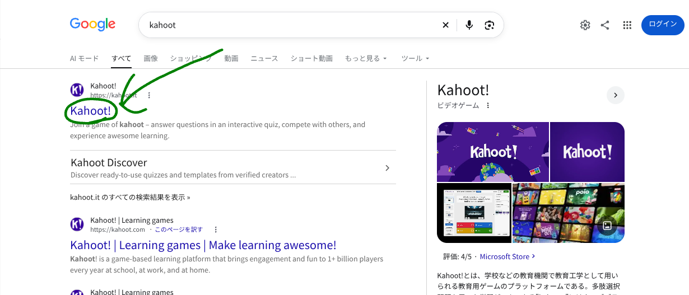Open more options beside ビデオゲーム
This screenshot has width=689, height=295.
(x=488, y=105)
